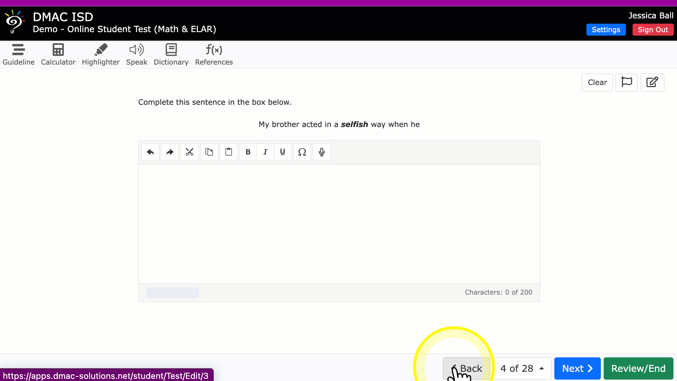This screenshot has width=677, height=381.
Task: Open the Guideline tool
Action: click(x=18, y=55)
